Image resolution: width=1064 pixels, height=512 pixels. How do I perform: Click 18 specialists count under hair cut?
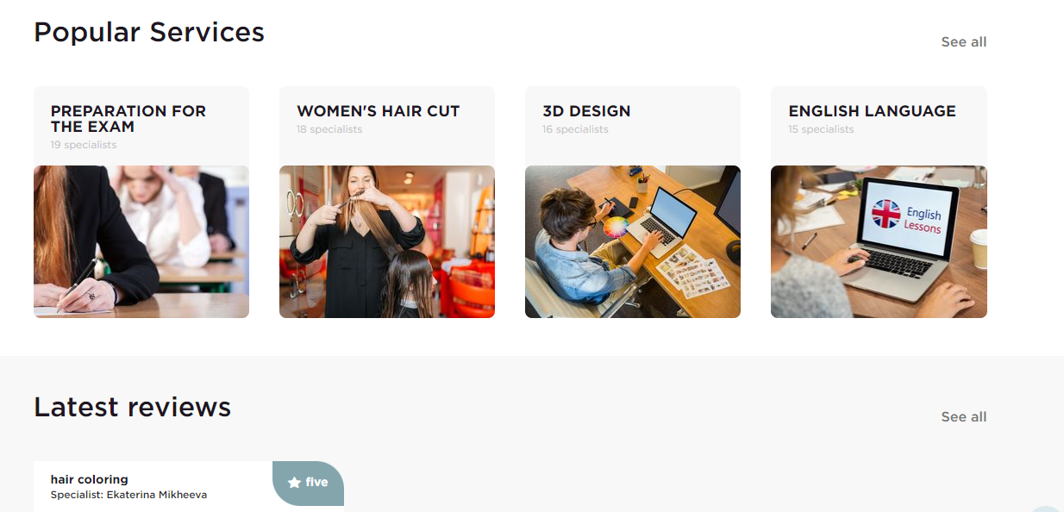click(x=329, y=129)
